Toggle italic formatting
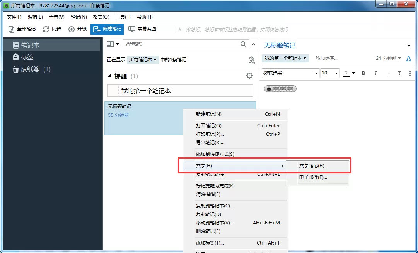Image resolution: width=418 pixels, height=253 pixels. (x=375, y=73)
